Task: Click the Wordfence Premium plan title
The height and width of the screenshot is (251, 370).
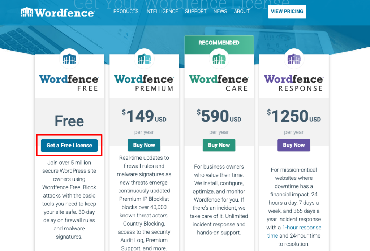Action: (x=144, y=83)
